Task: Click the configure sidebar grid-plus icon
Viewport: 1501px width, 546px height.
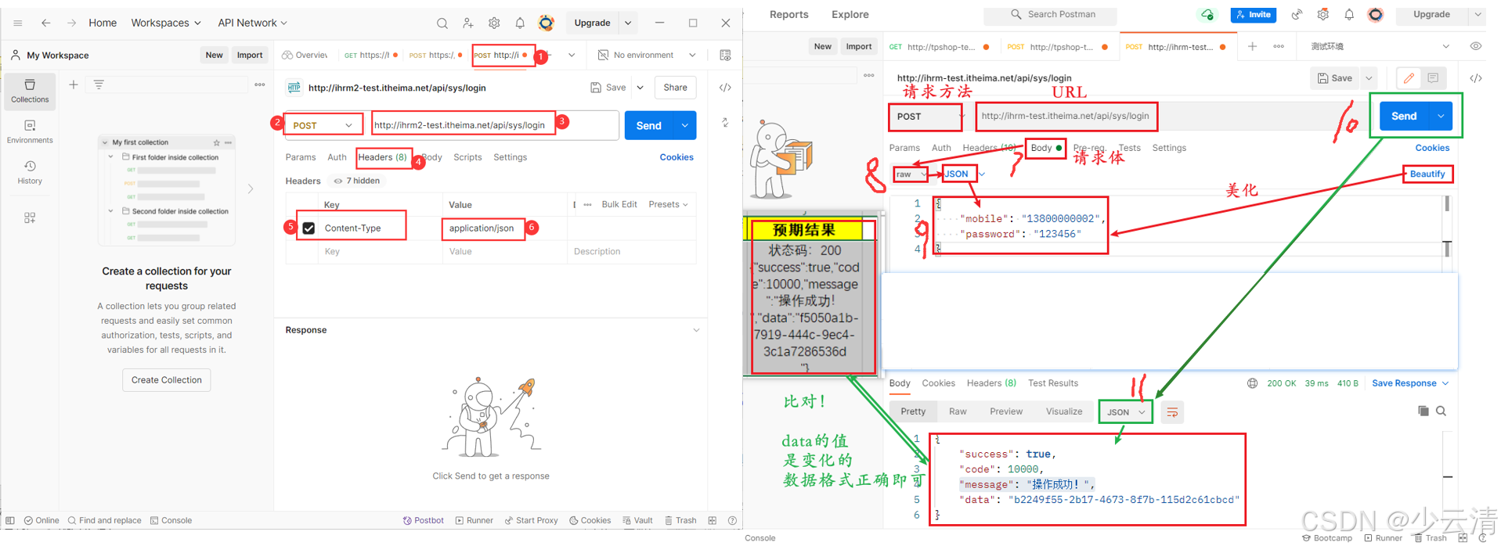Action: 30,218
